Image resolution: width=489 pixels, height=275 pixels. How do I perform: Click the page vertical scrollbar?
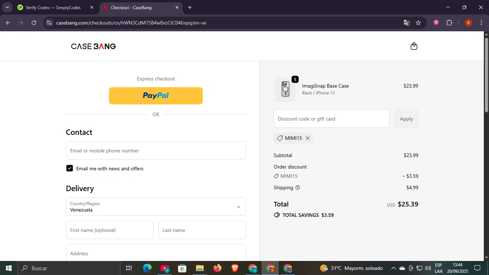pos(486,75)
